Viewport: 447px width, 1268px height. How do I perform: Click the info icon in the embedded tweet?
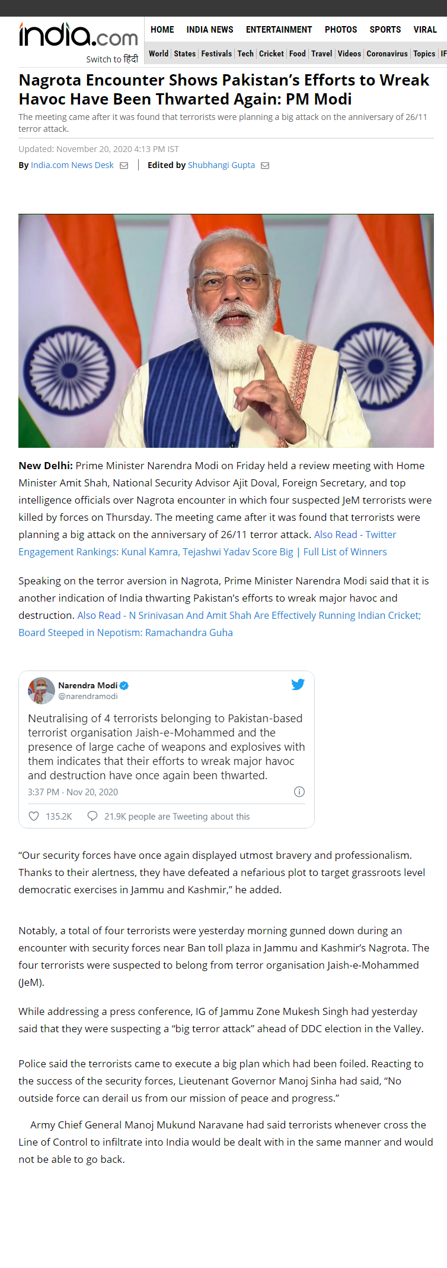pyautogui.click(x=299, y=792)
